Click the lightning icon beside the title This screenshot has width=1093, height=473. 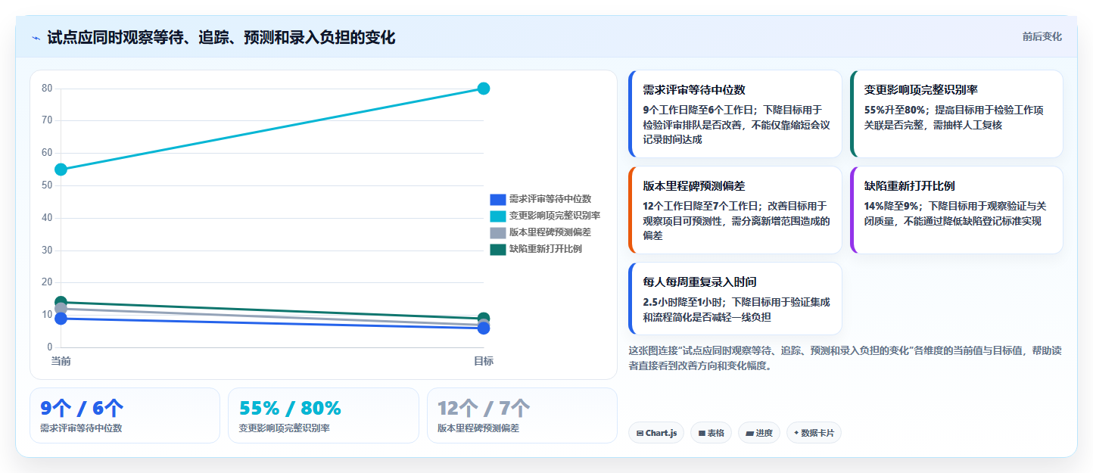[36, 37]
